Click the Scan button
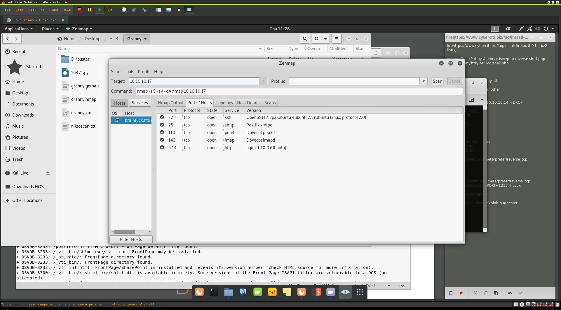Viewport: 561px width, 310px height. [x=438, y=81]
